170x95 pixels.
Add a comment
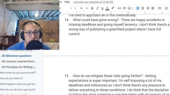pyautogui.click(x=124, y=8)
